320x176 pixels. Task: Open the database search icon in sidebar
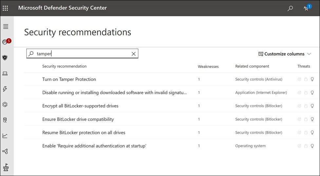point(5,120)
